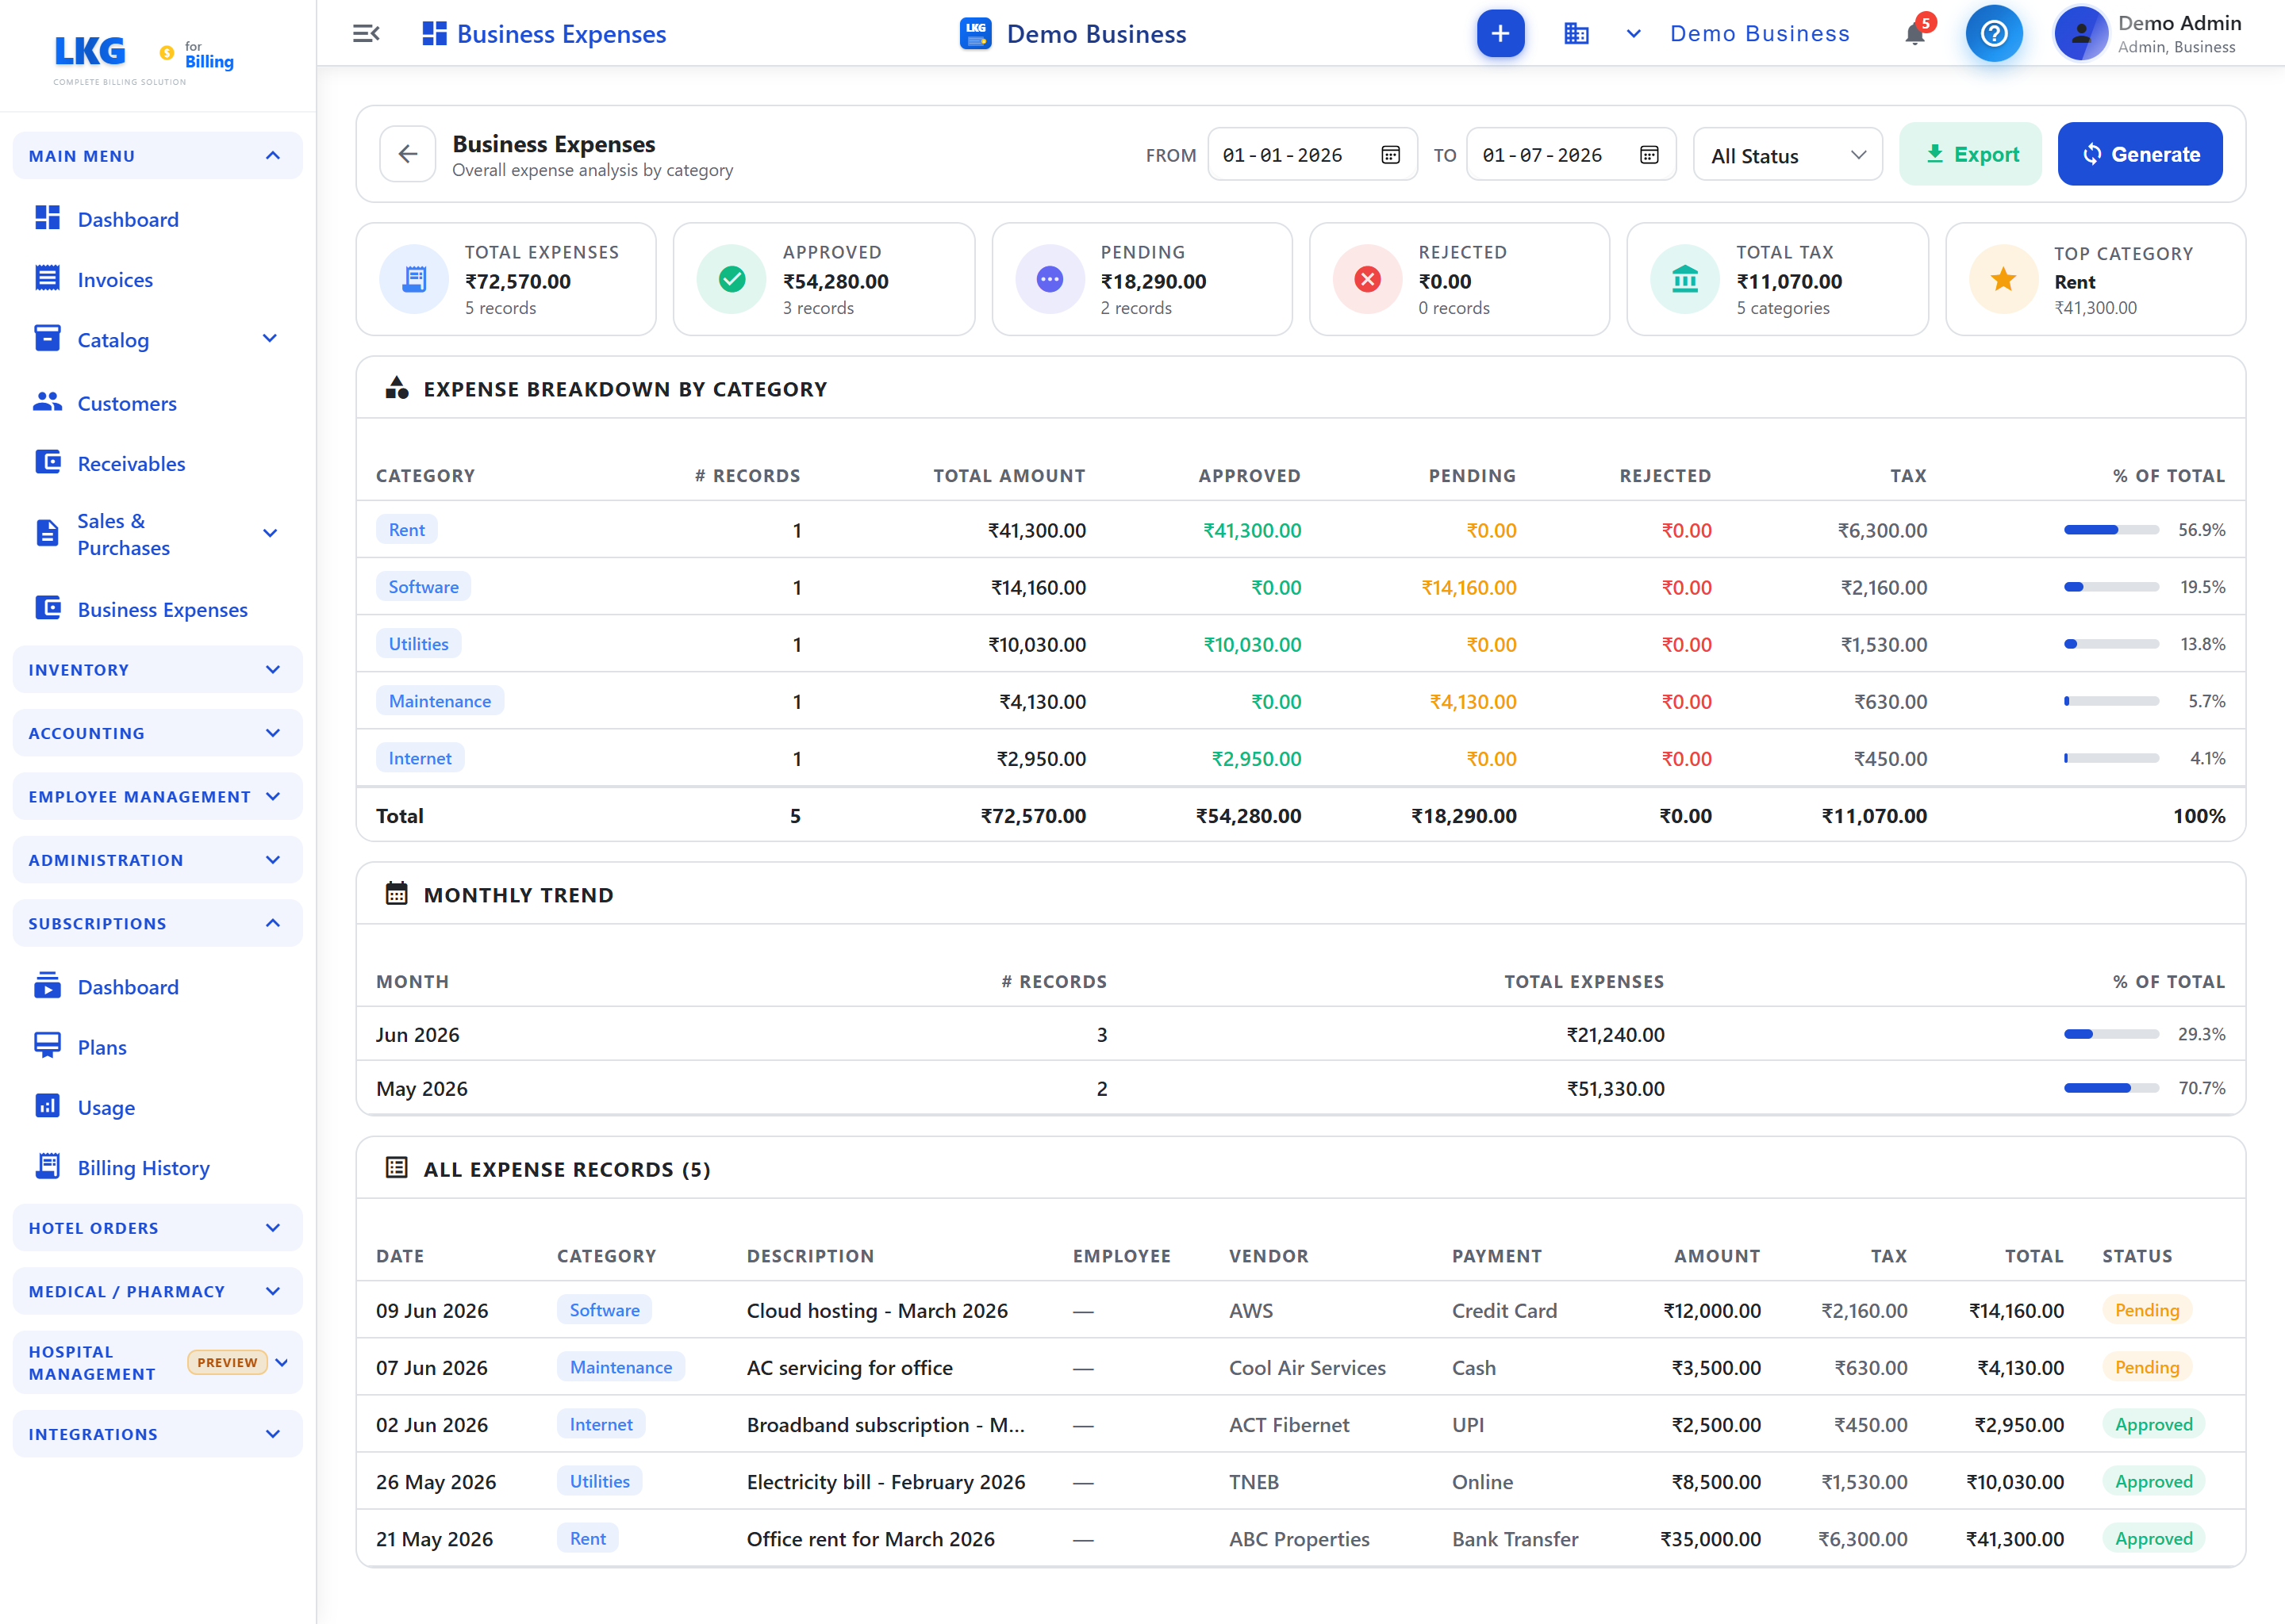
Task: Click the Billing History receipt icon
Action: point(47,1166)
